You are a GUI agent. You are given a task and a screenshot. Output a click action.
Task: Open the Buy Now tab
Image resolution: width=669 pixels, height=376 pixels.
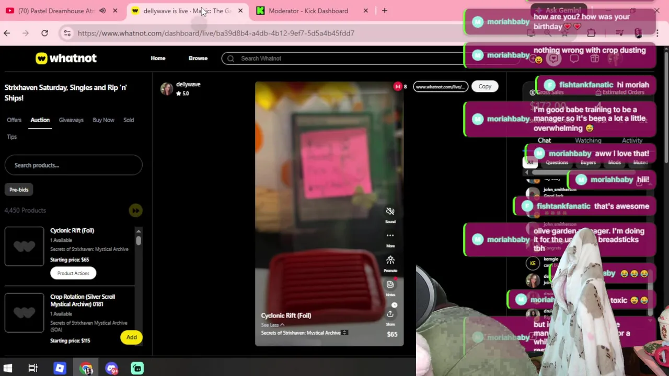pyautogui.click(x=103, y=120)
